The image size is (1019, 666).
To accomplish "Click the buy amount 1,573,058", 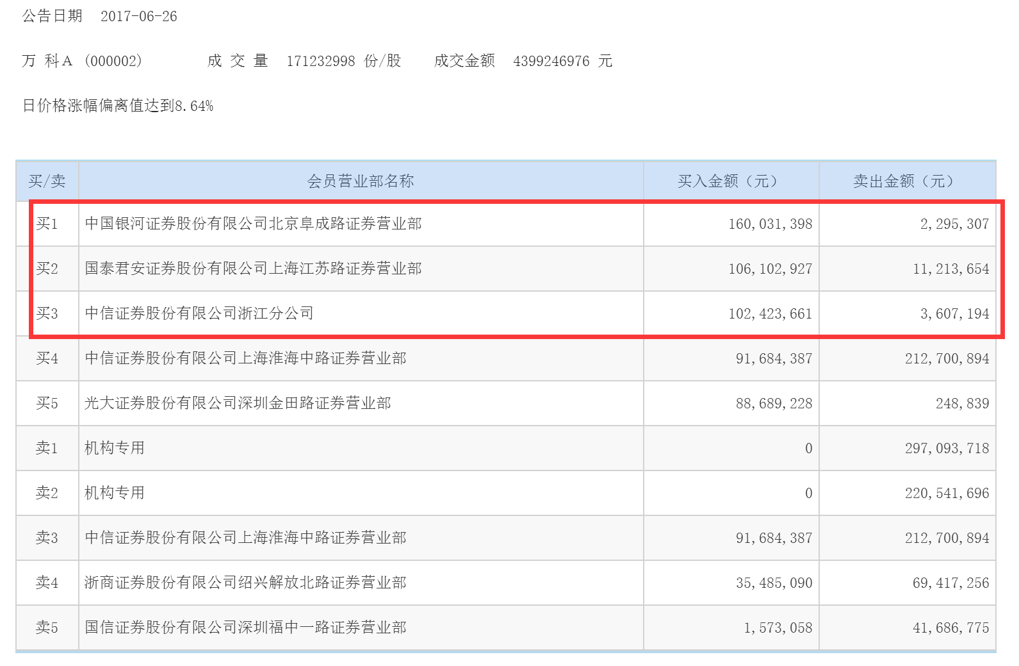I will point(778,628).
